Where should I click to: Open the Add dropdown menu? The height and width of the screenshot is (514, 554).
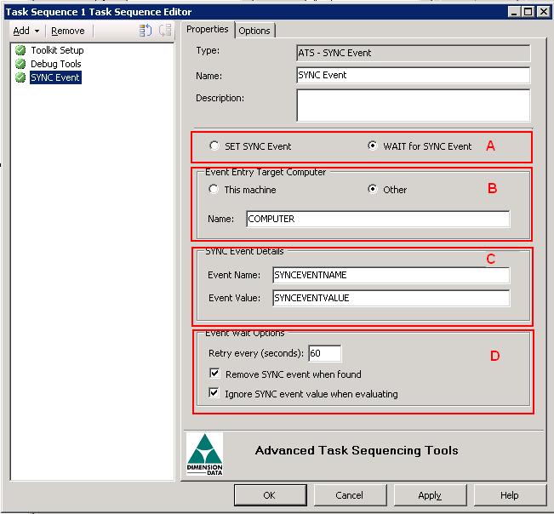point(26,31)
